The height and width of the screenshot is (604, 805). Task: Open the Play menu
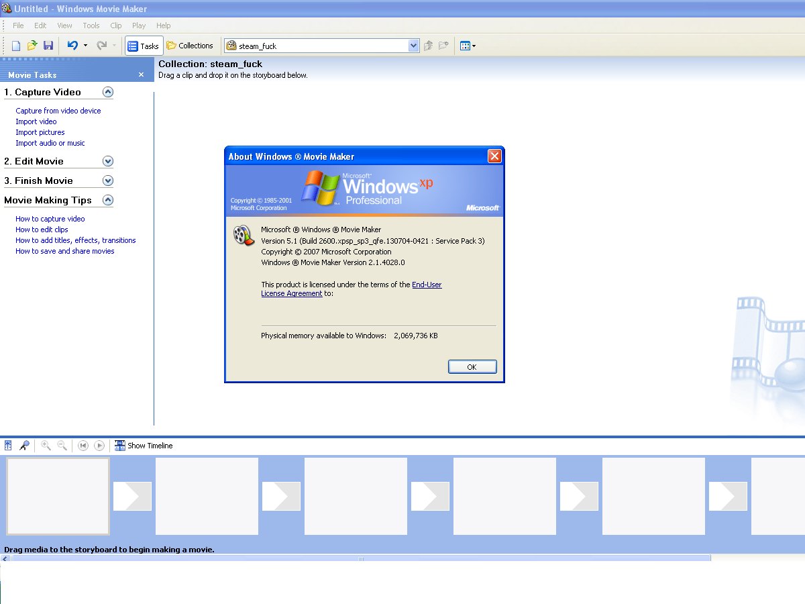tap(139, 26)
